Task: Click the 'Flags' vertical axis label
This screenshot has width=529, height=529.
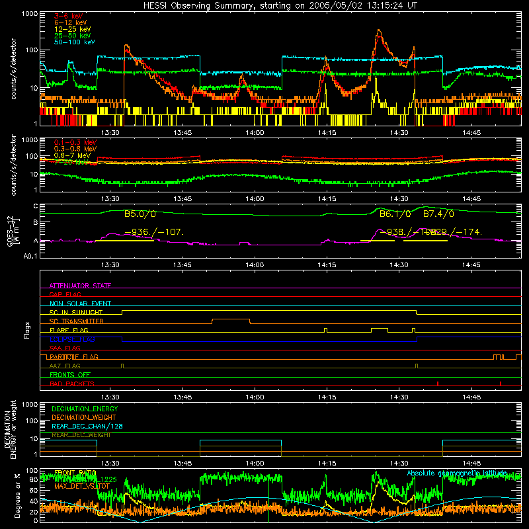Action: click(27, 330)
